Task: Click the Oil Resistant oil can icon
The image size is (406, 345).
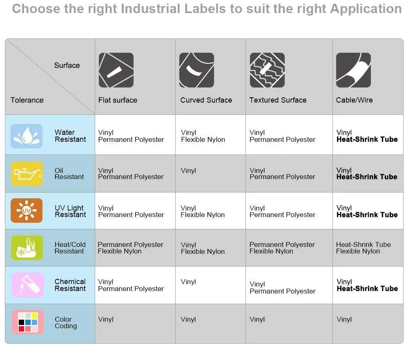Action: (27, 174)
